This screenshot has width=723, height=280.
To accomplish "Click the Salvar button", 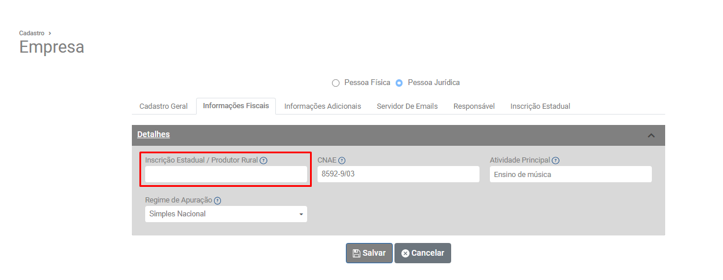I will click(369, 253).
